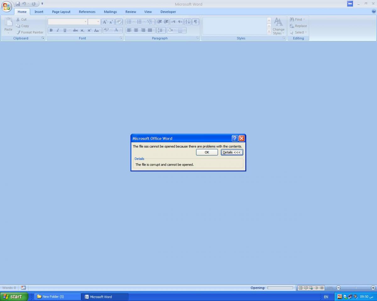Toggle italic formatting
Screen dimensions: 377x301
coord(58,30)
